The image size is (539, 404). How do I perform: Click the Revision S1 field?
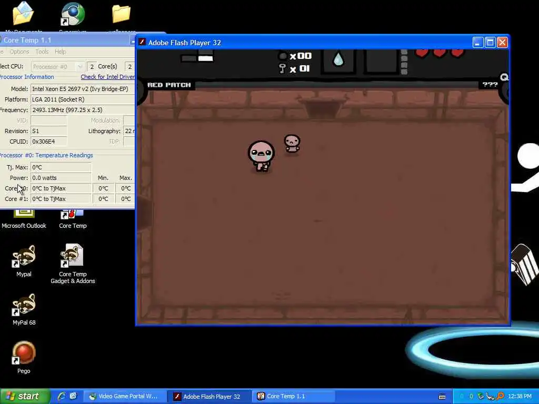coord(49,131)
